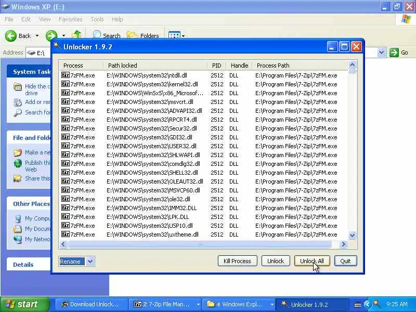Expand the Explorer address bar dropdown
Viewport: 416px width, 312px height.
(x=381, y=53)
